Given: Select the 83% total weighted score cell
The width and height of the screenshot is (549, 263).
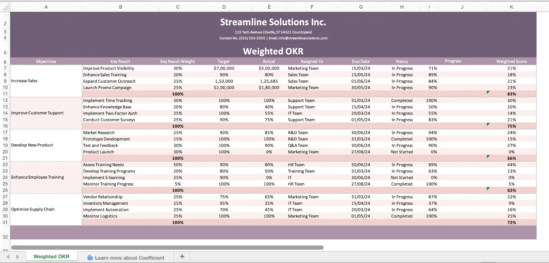Looking at the screenshot, I should (511, 94).
